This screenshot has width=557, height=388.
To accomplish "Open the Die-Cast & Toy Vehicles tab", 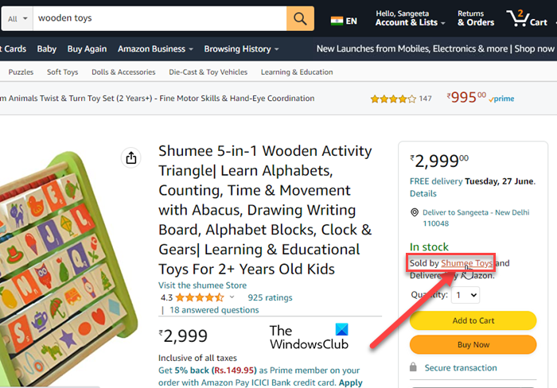I will (208, 72).
